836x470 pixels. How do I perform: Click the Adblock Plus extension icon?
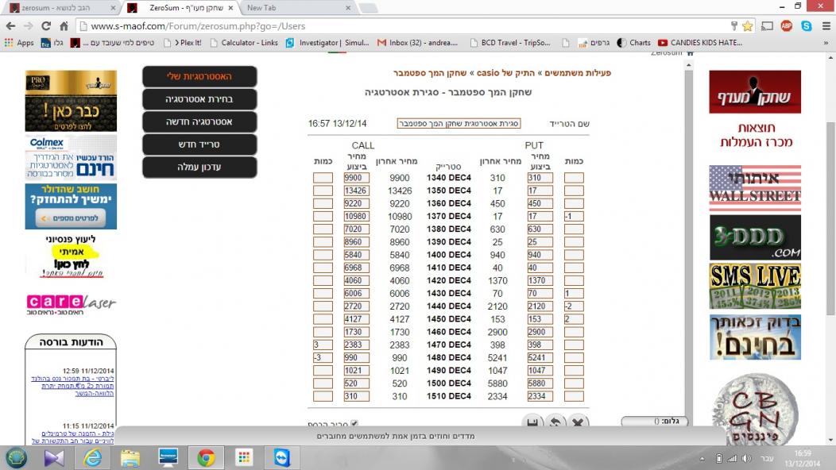pos(786,25)
